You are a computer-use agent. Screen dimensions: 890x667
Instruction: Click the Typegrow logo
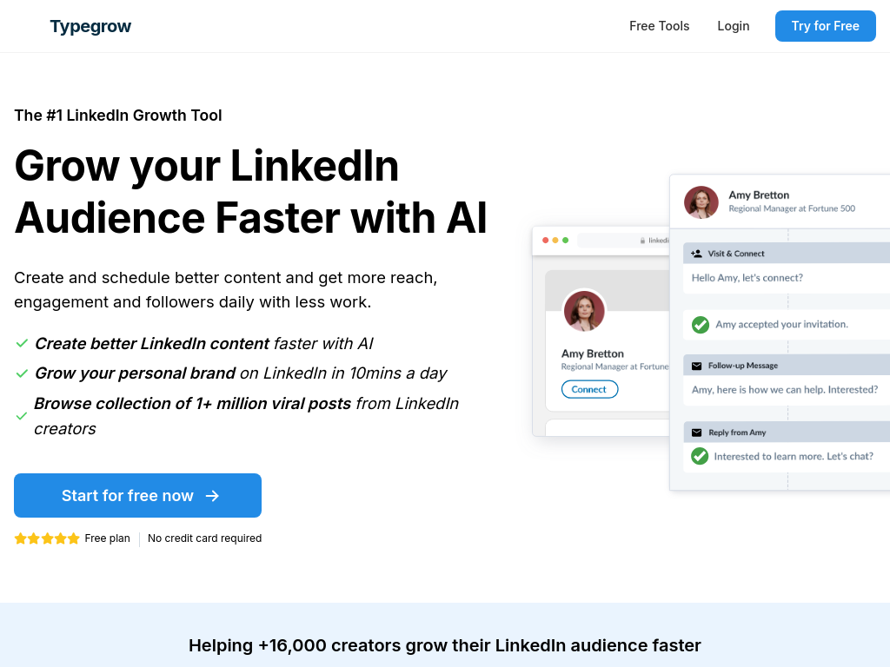click(90, 26)
